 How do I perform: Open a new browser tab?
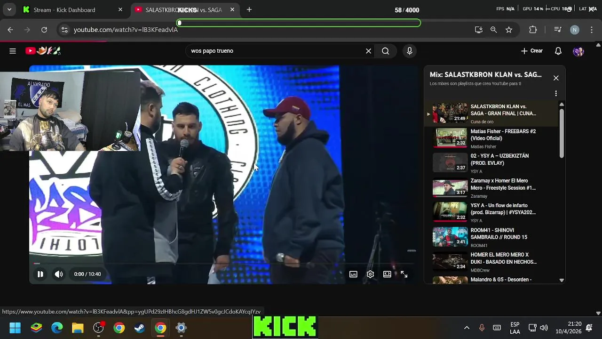[x=249, y=9]
